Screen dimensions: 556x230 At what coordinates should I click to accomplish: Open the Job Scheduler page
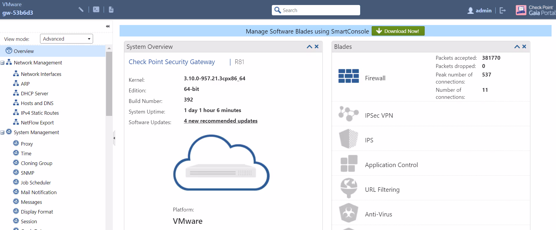point(36,183)
